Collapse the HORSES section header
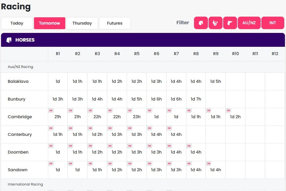286x191 pixels. tap(143, 40)
